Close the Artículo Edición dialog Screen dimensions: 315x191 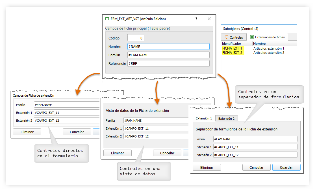coord(209,19)
